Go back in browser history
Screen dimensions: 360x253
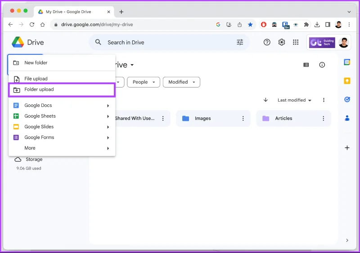(x=10, y=25)
